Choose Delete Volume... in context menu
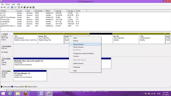 click(x=85, y=63)
